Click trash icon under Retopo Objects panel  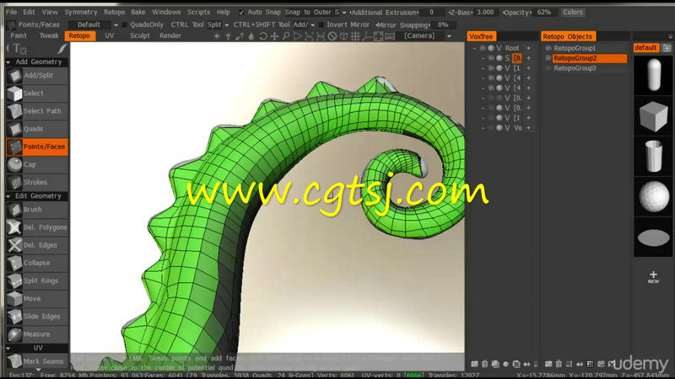[x=559, y=364]
